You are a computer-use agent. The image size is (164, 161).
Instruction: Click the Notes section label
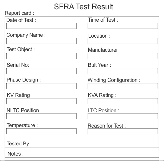click(x=15, y=154)
